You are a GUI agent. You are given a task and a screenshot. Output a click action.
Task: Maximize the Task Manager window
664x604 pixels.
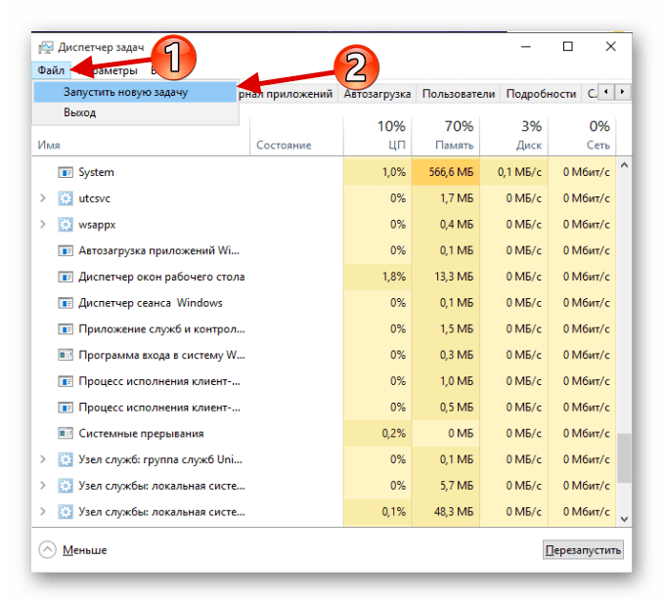click(568, 46)
